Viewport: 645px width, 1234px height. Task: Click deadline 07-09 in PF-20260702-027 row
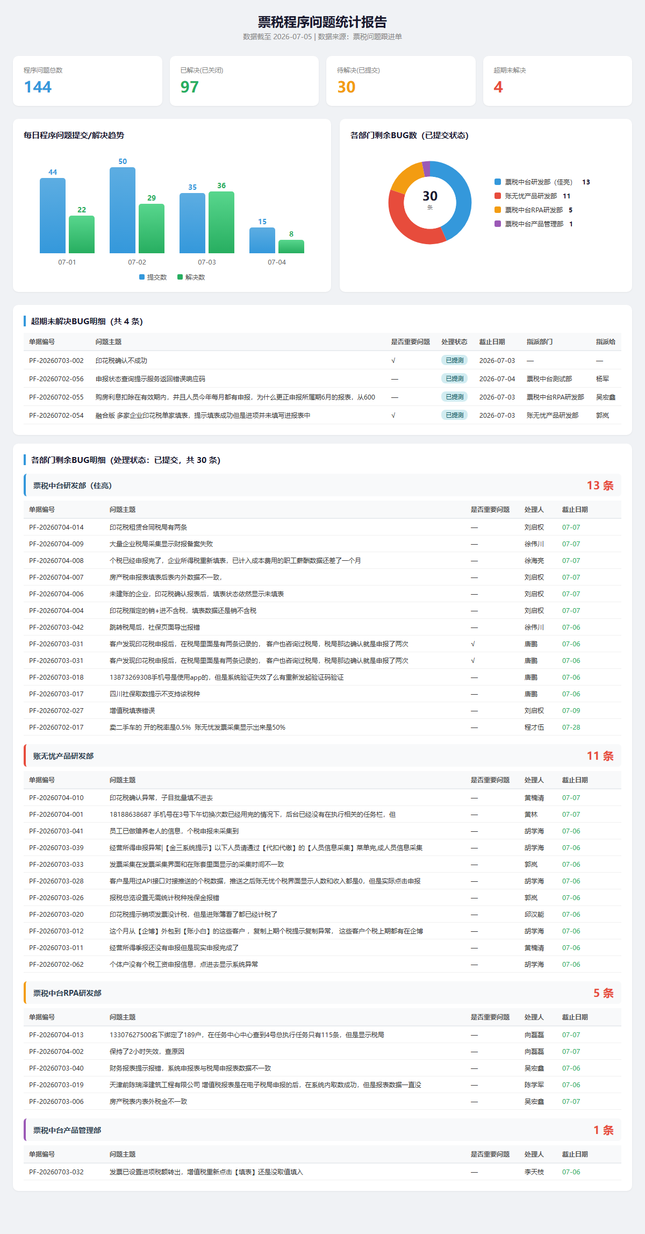click(571, 710)
